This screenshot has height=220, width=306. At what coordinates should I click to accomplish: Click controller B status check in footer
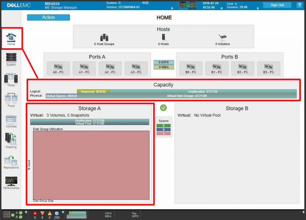[21, 217]
